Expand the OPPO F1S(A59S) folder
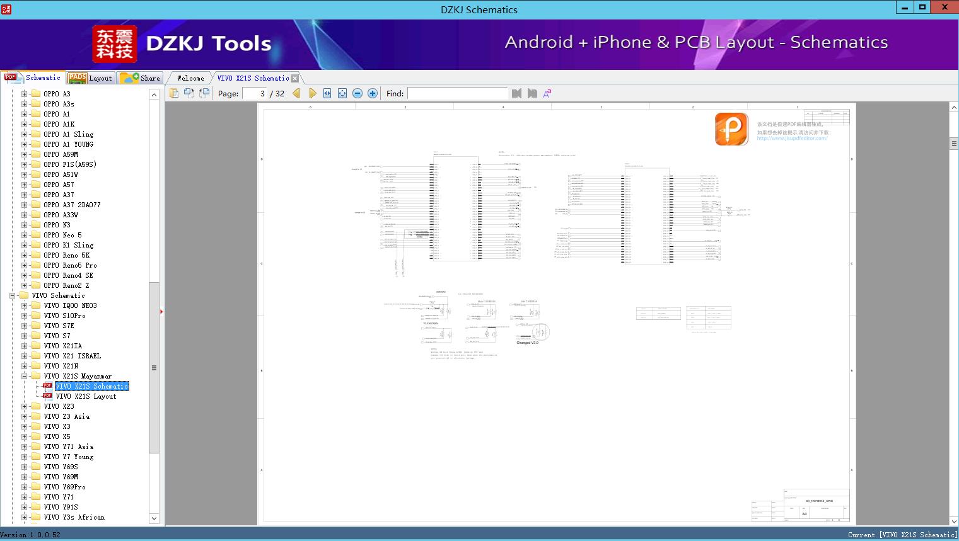This screenshot has width=959, height=541. coord(25,164)
